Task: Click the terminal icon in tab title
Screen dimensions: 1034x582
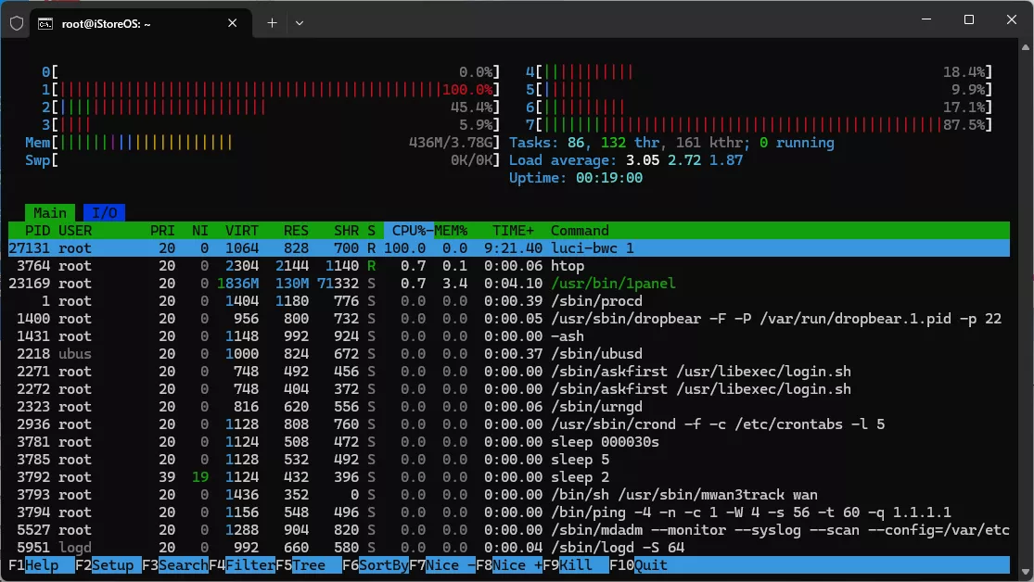Action: (45, 24)
